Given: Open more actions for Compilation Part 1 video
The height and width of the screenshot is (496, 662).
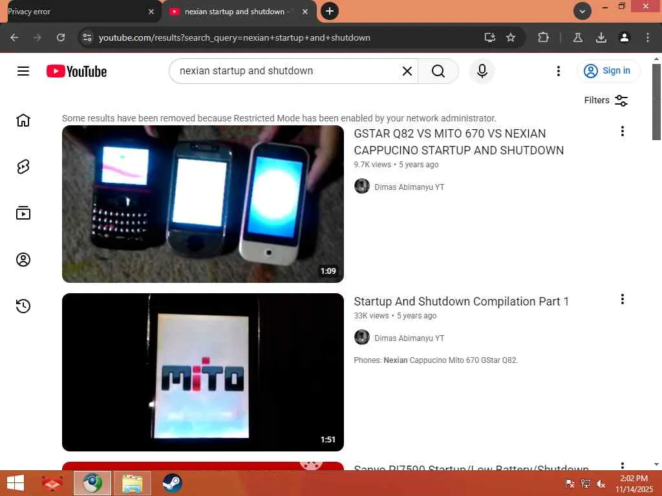Looking at the screenshot, I should click(623, 299).
